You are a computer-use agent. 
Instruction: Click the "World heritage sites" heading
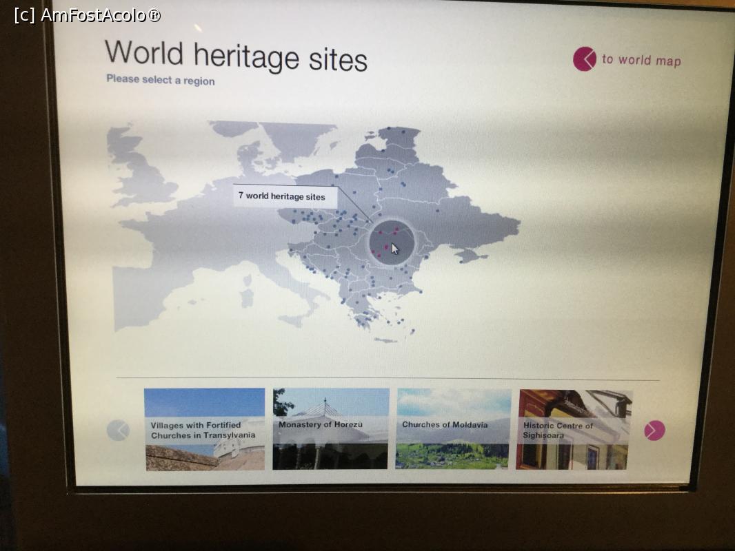235,56
